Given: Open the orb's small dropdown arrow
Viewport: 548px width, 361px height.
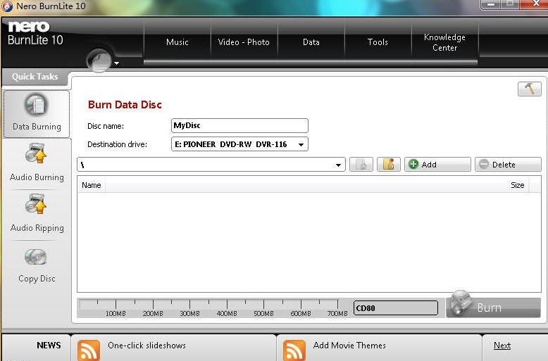Looking at the screenshot, I should click(x=117, y=63).
